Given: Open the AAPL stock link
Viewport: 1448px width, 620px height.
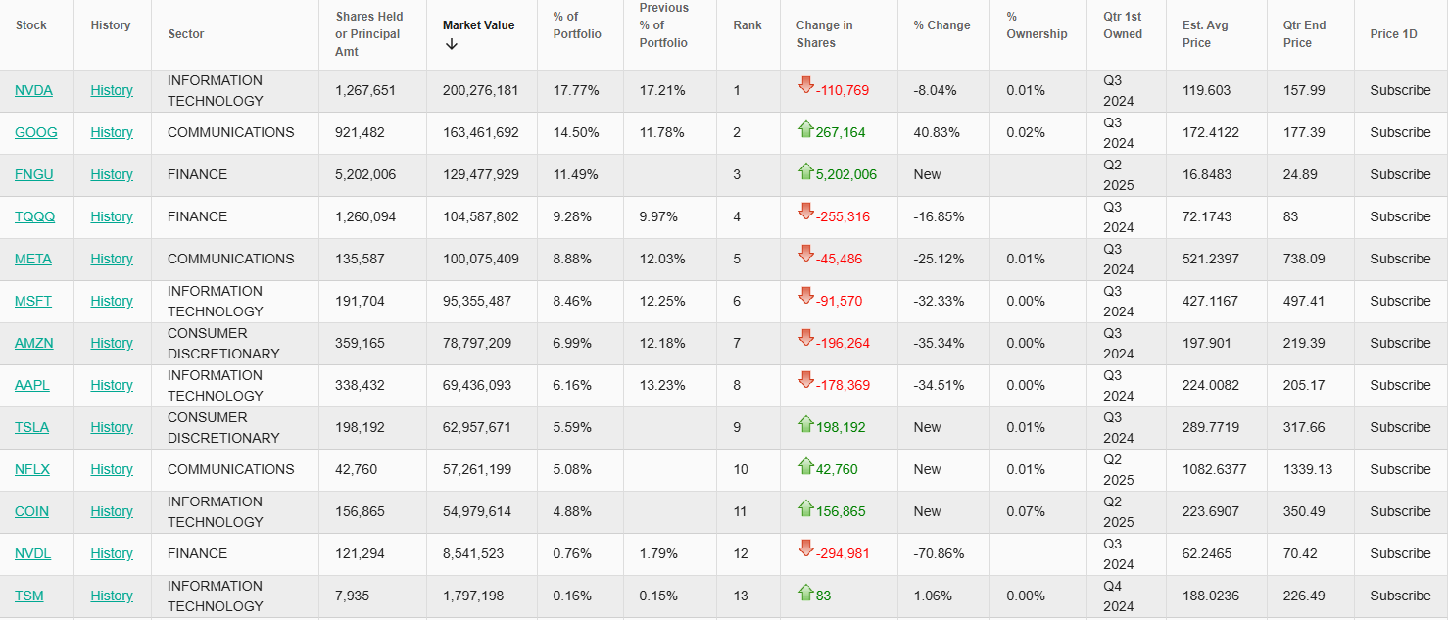Looking at the screenshot, I should 32,385.
